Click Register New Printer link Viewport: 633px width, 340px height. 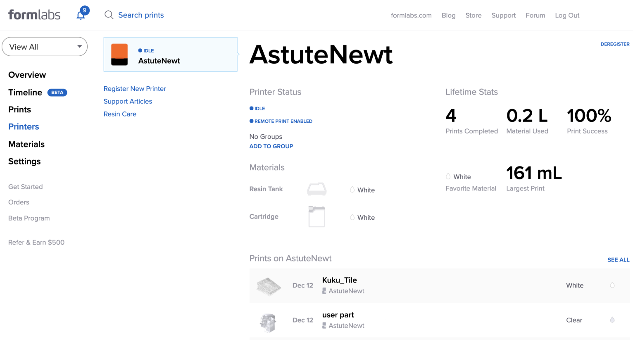tap(135, 89)
